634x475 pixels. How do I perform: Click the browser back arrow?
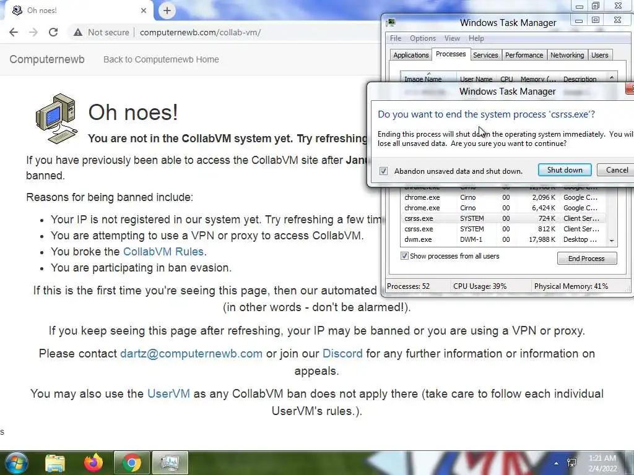click(x=14, y=32)
